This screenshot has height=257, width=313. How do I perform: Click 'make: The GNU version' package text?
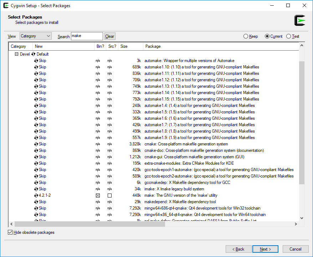click(x=181, y=195)
